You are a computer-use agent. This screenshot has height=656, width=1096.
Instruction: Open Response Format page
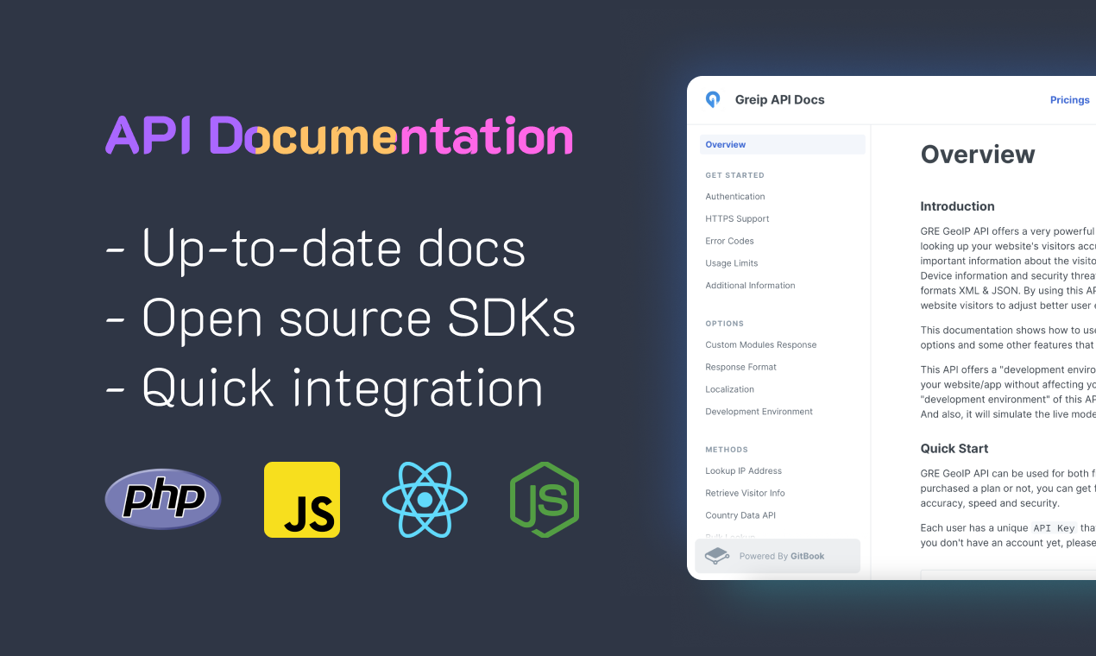pyautogui.click(x=740, y=368)
